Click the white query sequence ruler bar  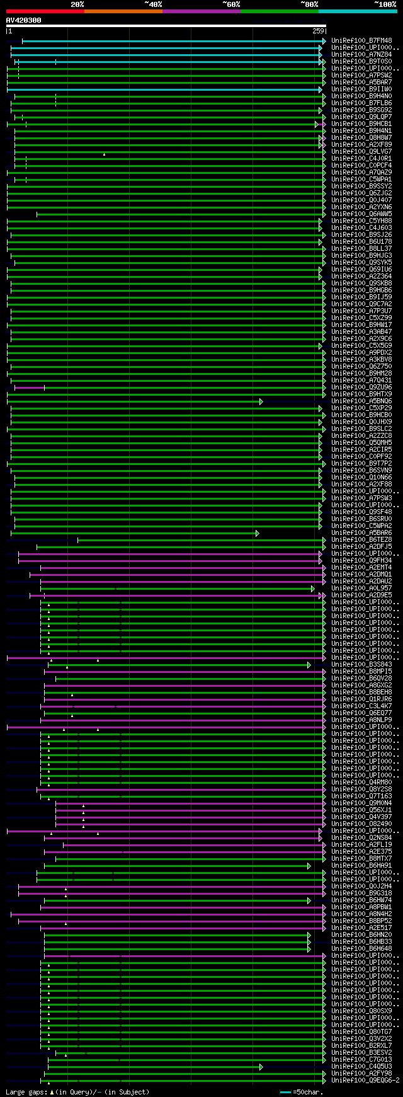(x=166, y=26)
